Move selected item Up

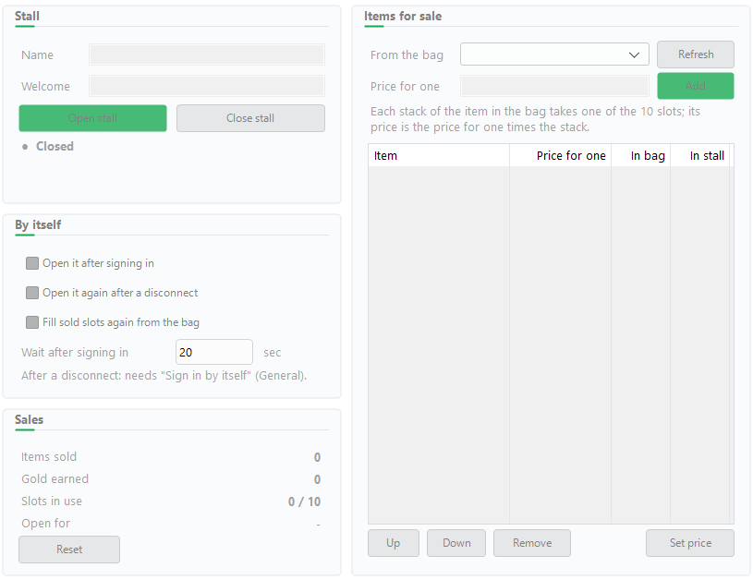click(394, 543)
